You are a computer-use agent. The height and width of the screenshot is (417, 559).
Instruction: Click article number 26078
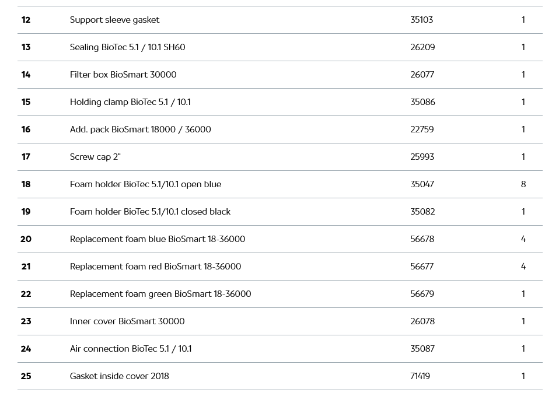(x=422, y=321)
